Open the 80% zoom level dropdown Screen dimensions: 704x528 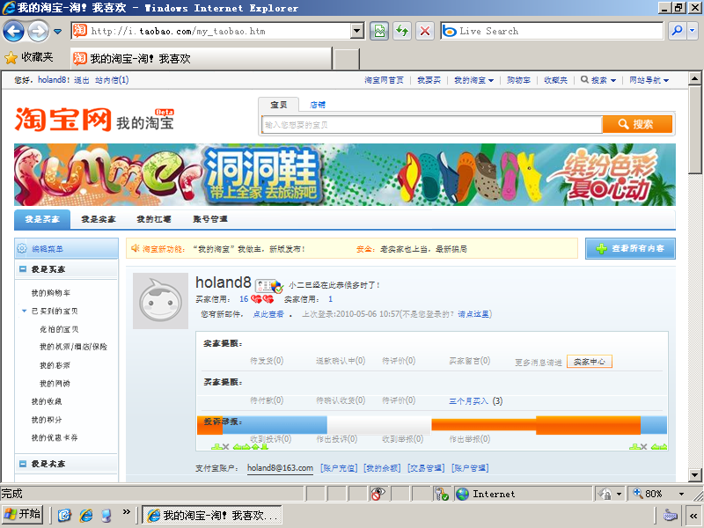tap(682, 494)
